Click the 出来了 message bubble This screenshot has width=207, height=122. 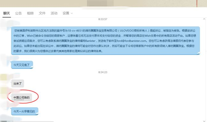[x=18, y=83]
